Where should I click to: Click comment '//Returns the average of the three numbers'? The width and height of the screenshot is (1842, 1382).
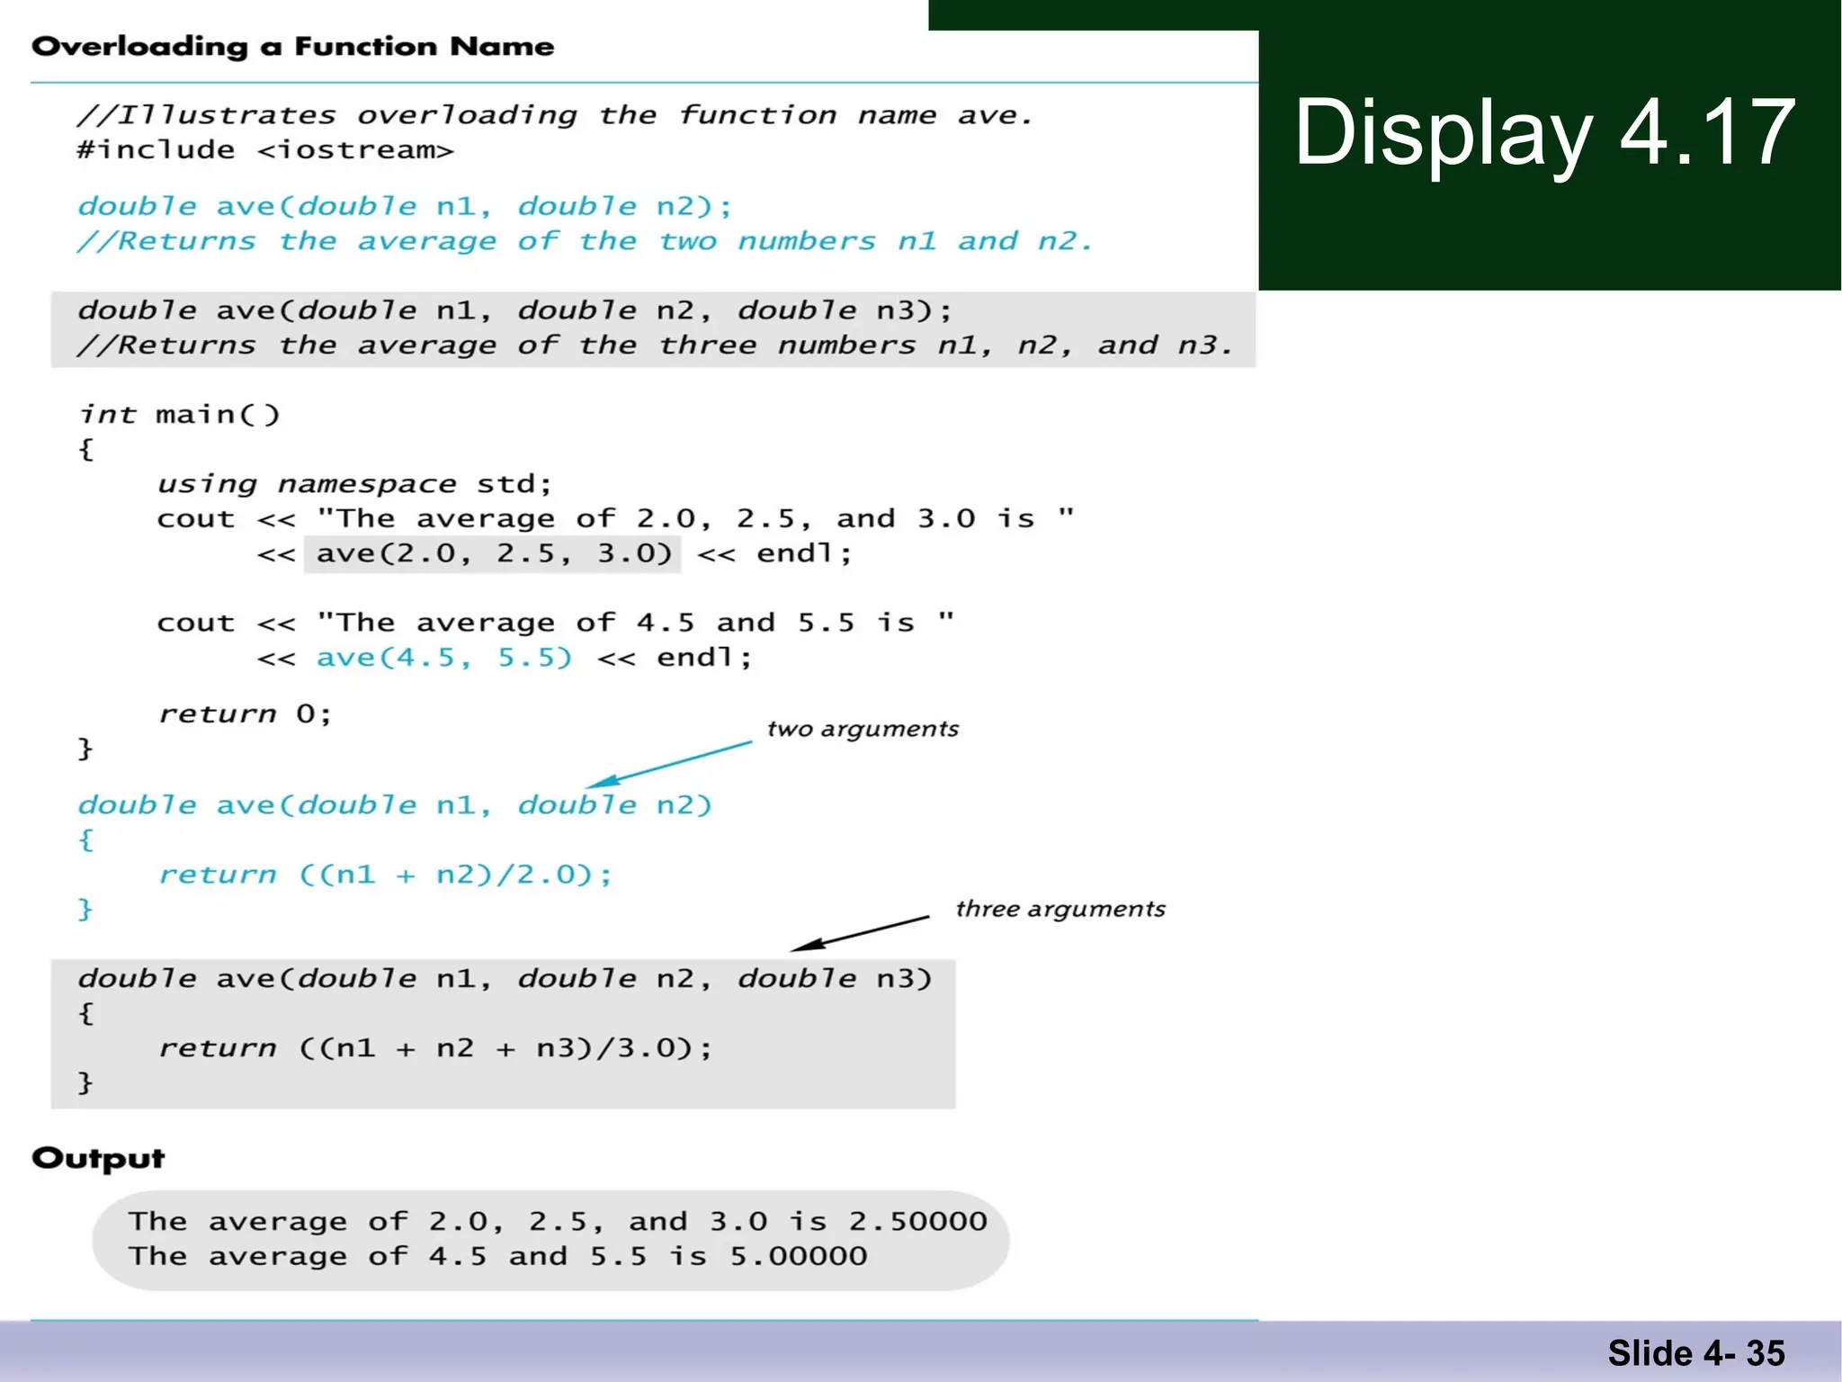pyautogui.click(x=655, y=346)
